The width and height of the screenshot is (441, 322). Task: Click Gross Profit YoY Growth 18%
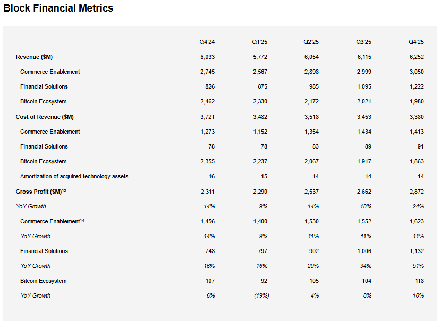[x=366, y=206]
